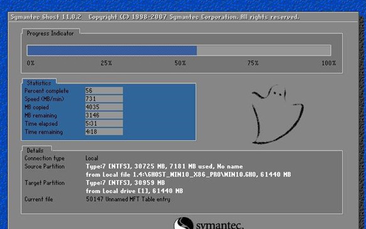Select the Statistics panel label

[x=39, y=83]
